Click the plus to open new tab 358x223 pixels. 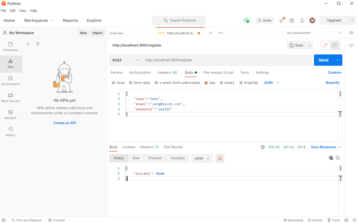click(211, 33)
